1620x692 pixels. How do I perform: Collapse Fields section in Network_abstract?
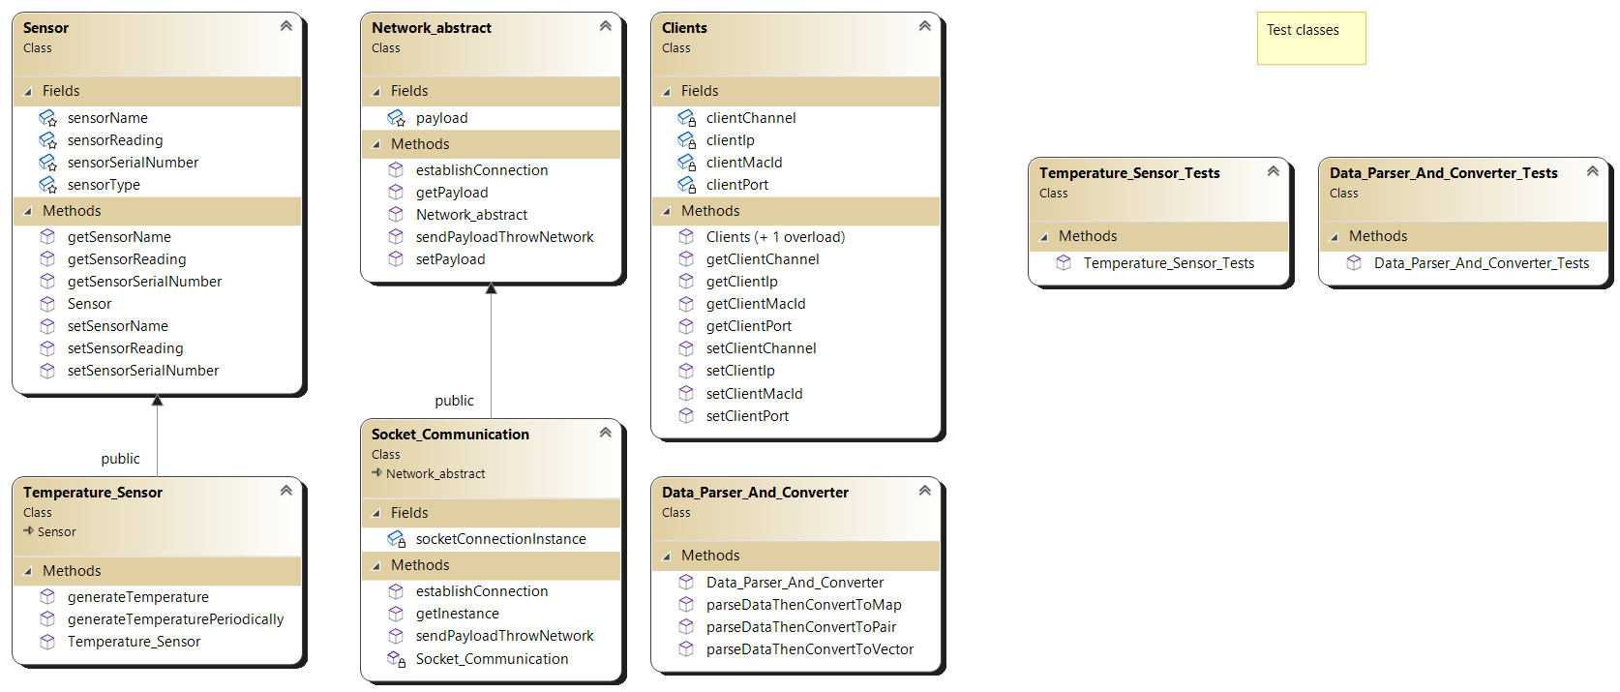click(376, 92)
